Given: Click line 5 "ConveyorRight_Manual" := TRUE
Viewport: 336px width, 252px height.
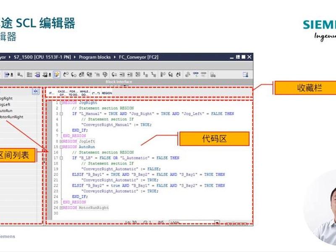Looking at the screenshot, I should [x=116, y=125].
